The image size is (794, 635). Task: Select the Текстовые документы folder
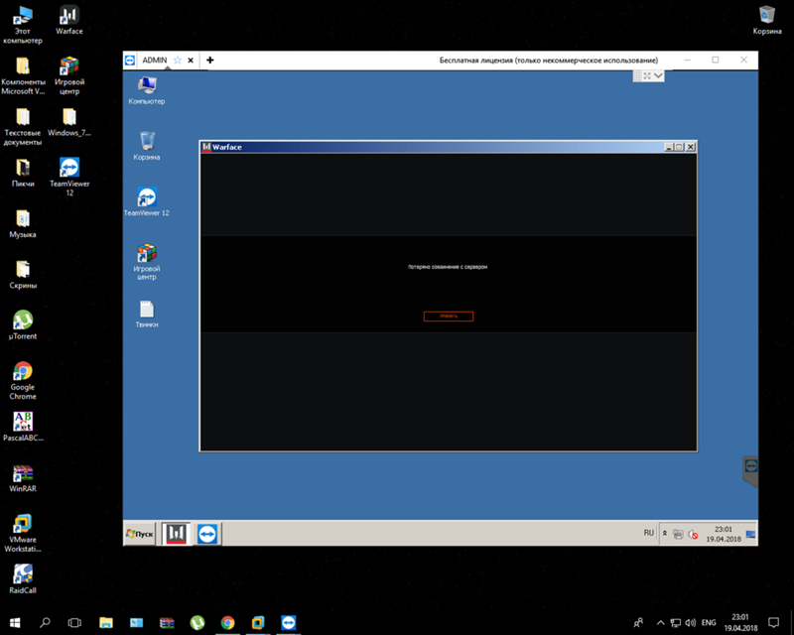pyautogui.click(x=23, y=127)
